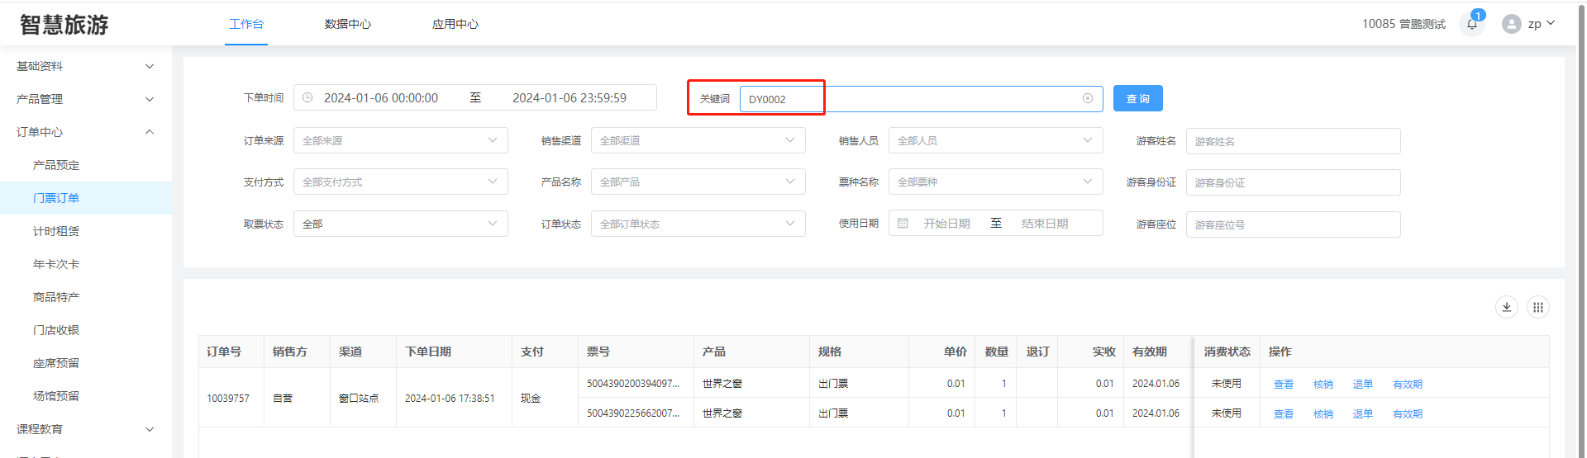Click the 查询 search button
The height and width of the screenshot is (458, 1587).
[x=1137, y=98]
